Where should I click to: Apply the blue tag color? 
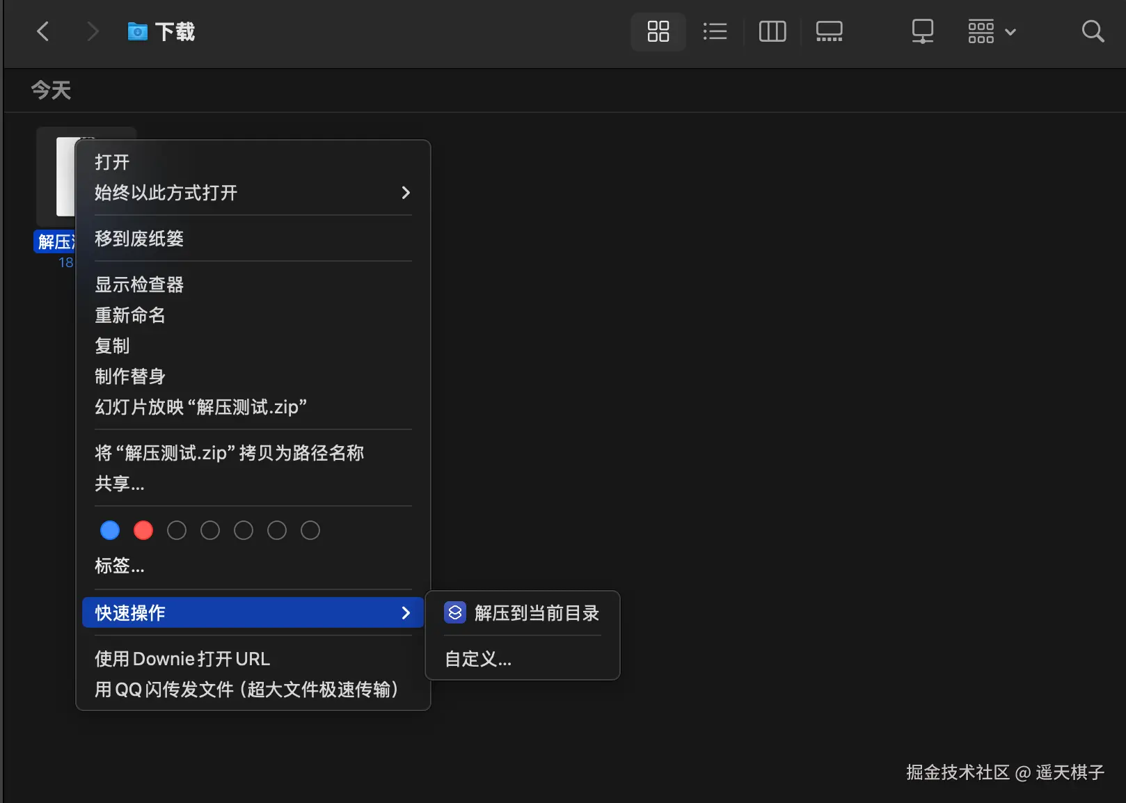[x=110, y=530]
